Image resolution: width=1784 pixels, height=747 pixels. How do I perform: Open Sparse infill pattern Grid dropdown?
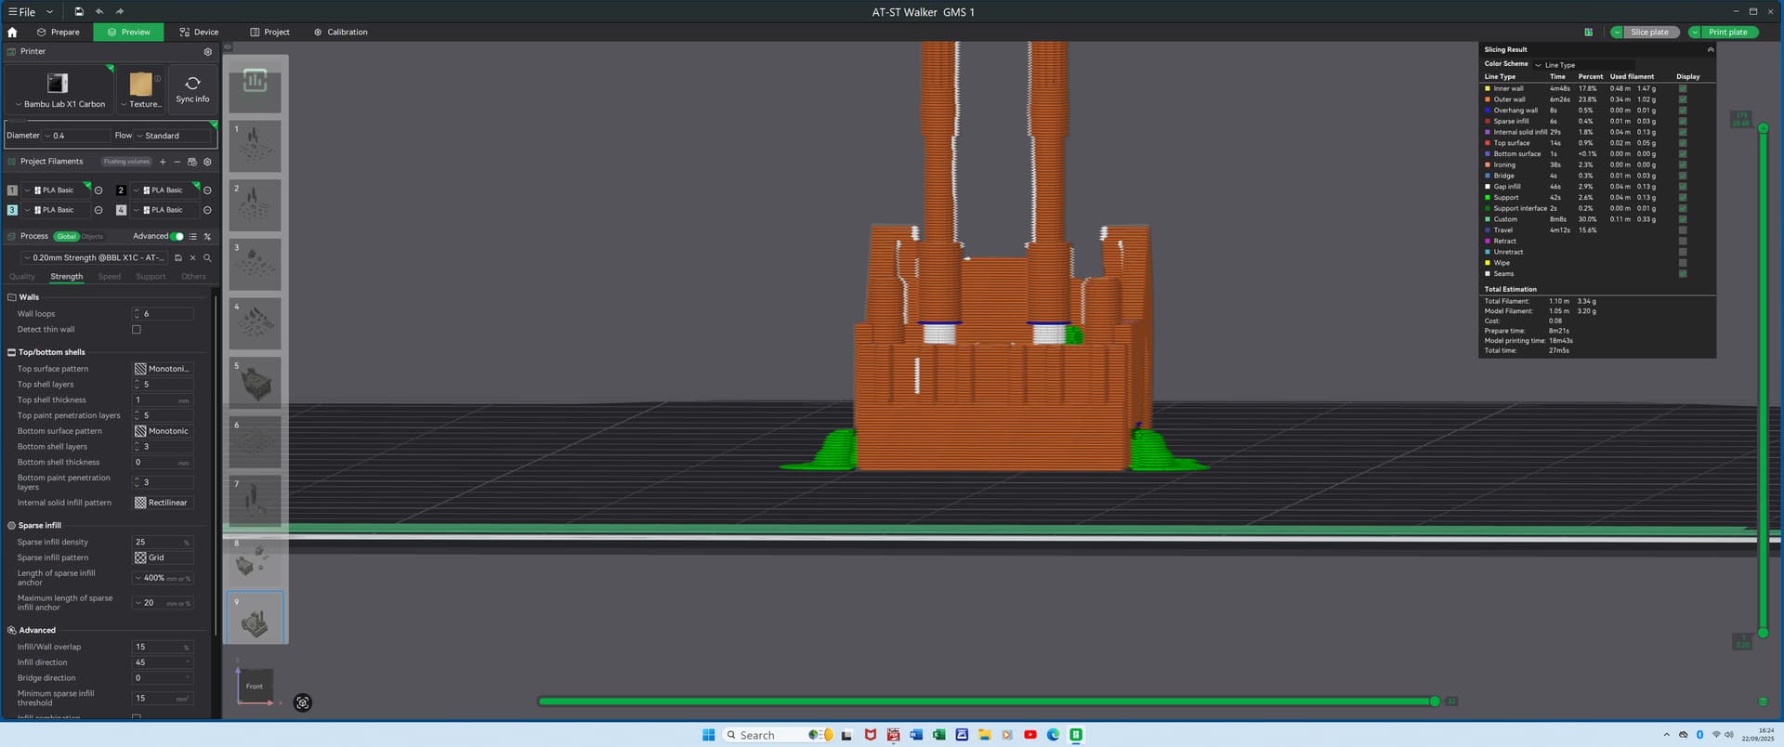pyautogui.click(x=163, y=558)
